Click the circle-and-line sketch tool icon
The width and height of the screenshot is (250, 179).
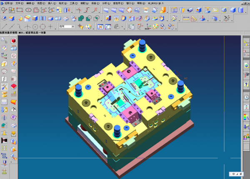(x=4, y=10)
